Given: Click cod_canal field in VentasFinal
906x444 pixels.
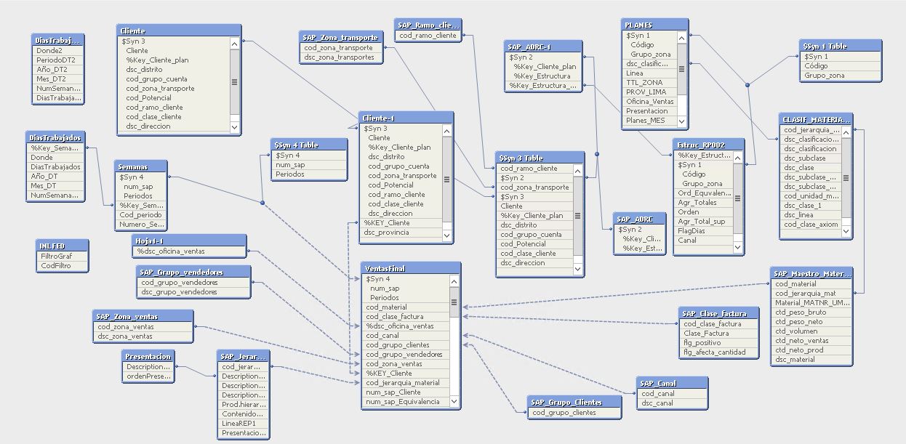Looking at the screenshot, I should tap(406, 336).
